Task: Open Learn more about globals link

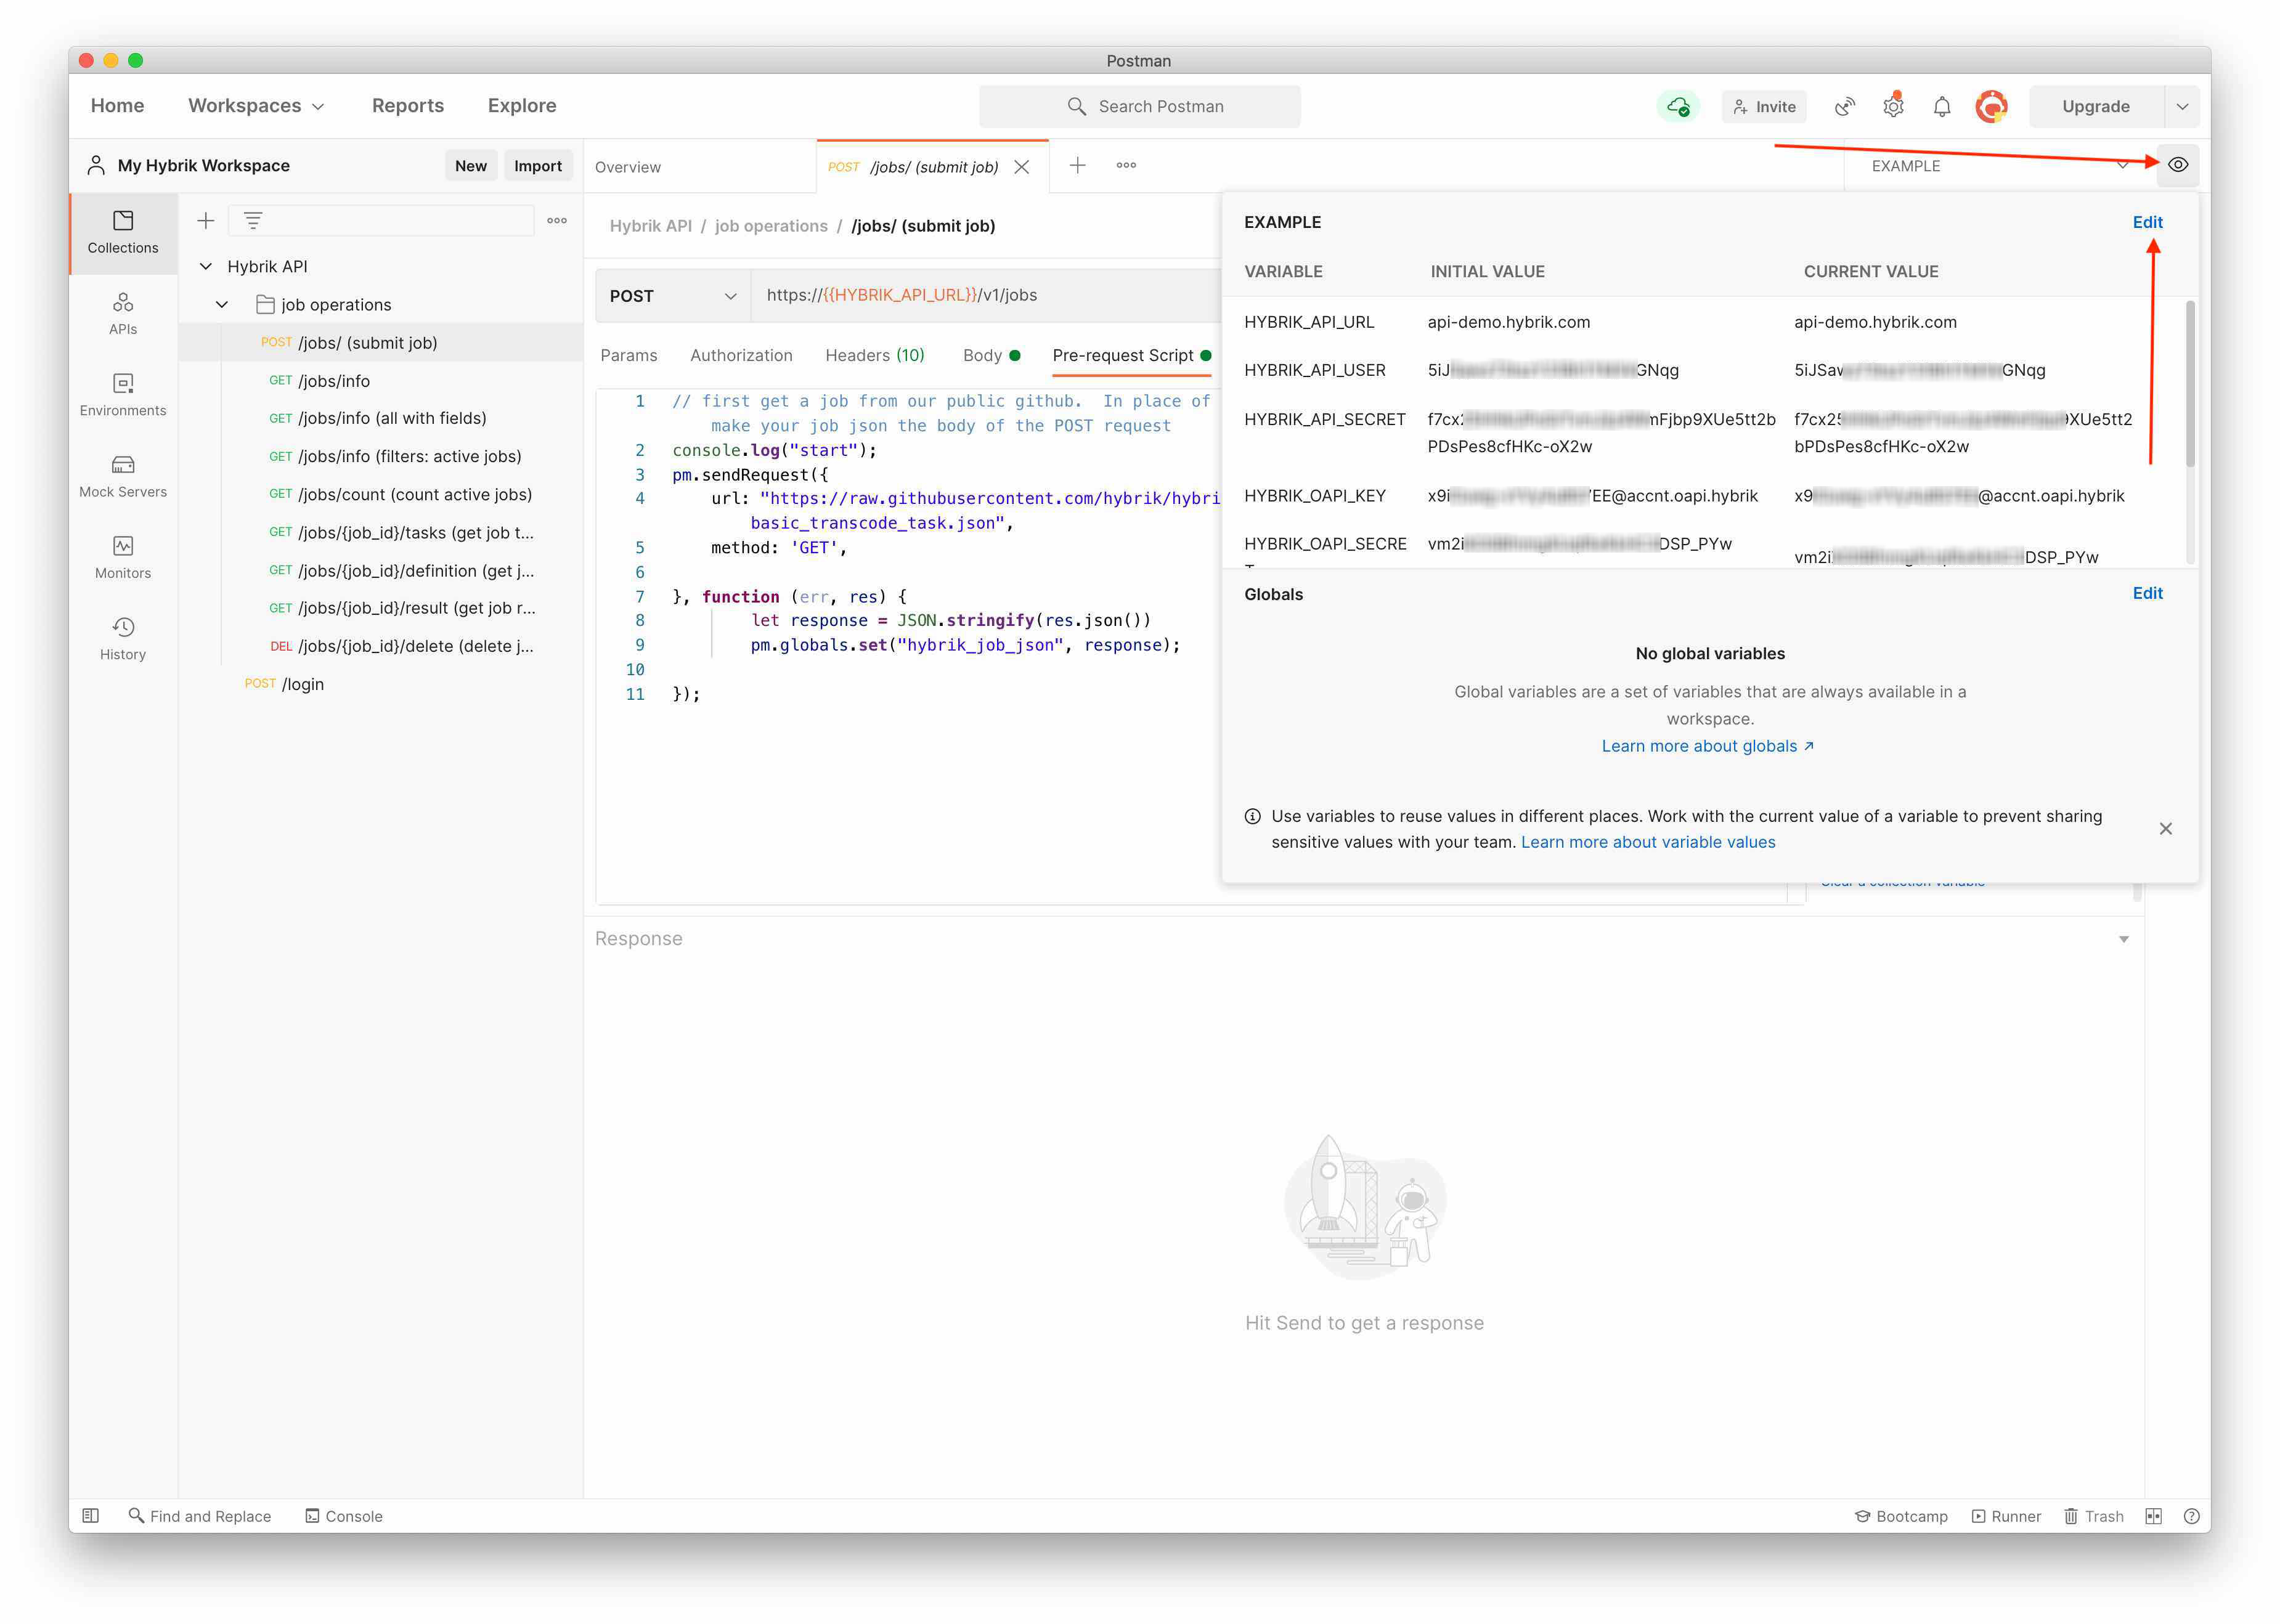Action: tap(1707, 746)
